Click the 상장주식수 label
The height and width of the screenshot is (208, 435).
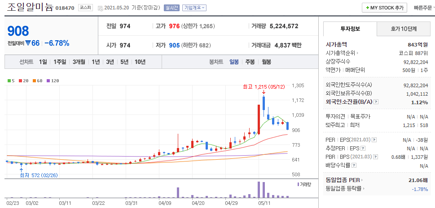pos(338,61)
